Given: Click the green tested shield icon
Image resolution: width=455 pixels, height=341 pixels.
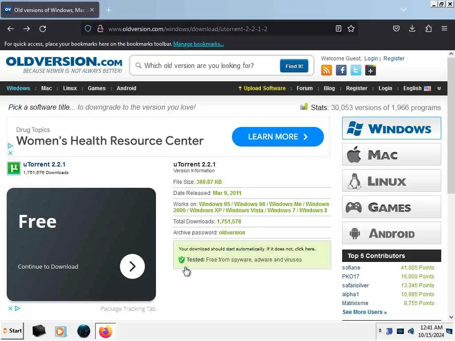Looking at the screenshot, I should tap(182, 260).
